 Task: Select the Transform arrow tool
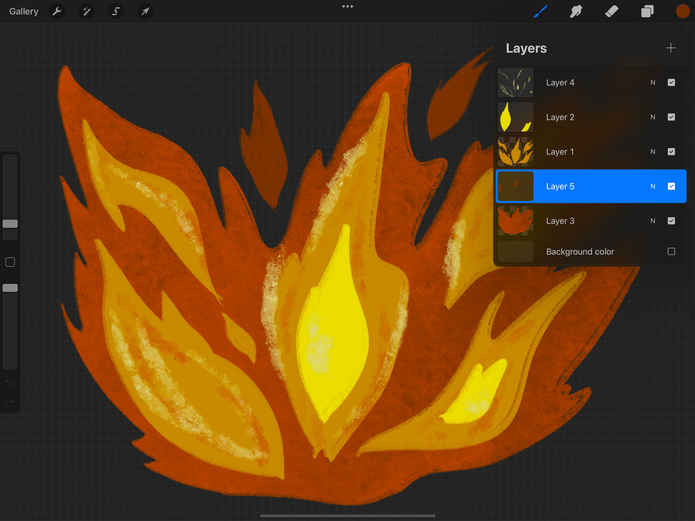145,11
